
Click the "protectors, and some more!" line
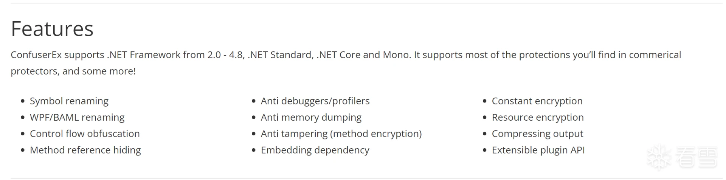click(73, 71)
